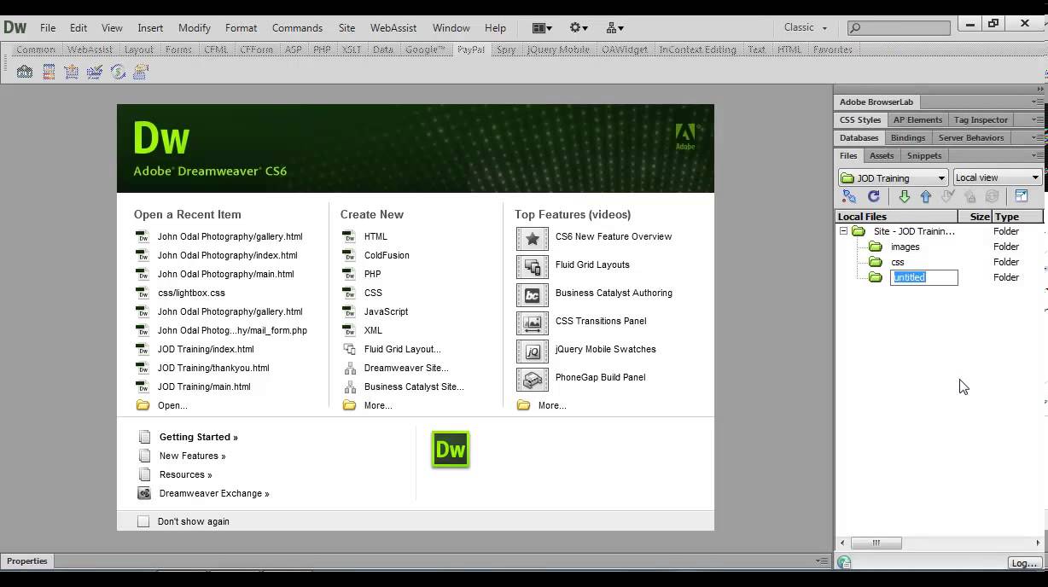Open the Extend Dreamweaver gear dropdown

click(579, 27)
